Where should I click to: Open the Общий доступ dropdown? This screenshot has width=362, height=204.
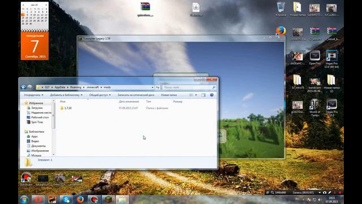[x=100, y=95]
